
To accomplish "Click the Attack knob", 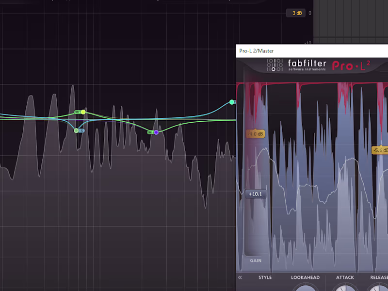I will (345, 288).
